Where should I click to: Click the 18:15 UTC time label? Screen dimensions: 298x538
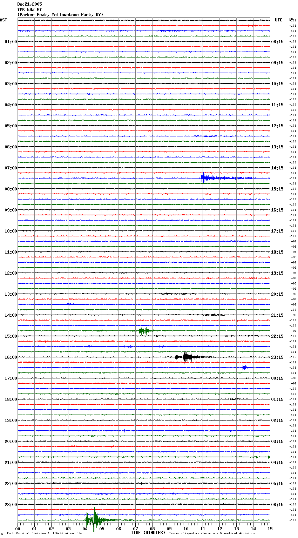[x=277, y=252]
